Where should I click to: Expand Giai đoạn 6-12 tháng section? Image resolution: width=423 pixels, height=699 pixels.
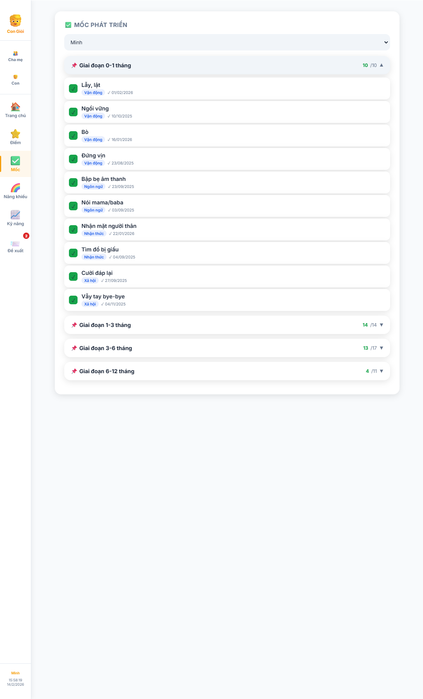(227, 371)
